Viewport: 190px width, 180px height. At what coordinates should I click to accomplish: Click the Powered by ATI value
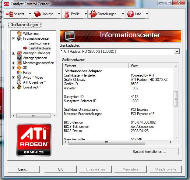coord(142,75)
